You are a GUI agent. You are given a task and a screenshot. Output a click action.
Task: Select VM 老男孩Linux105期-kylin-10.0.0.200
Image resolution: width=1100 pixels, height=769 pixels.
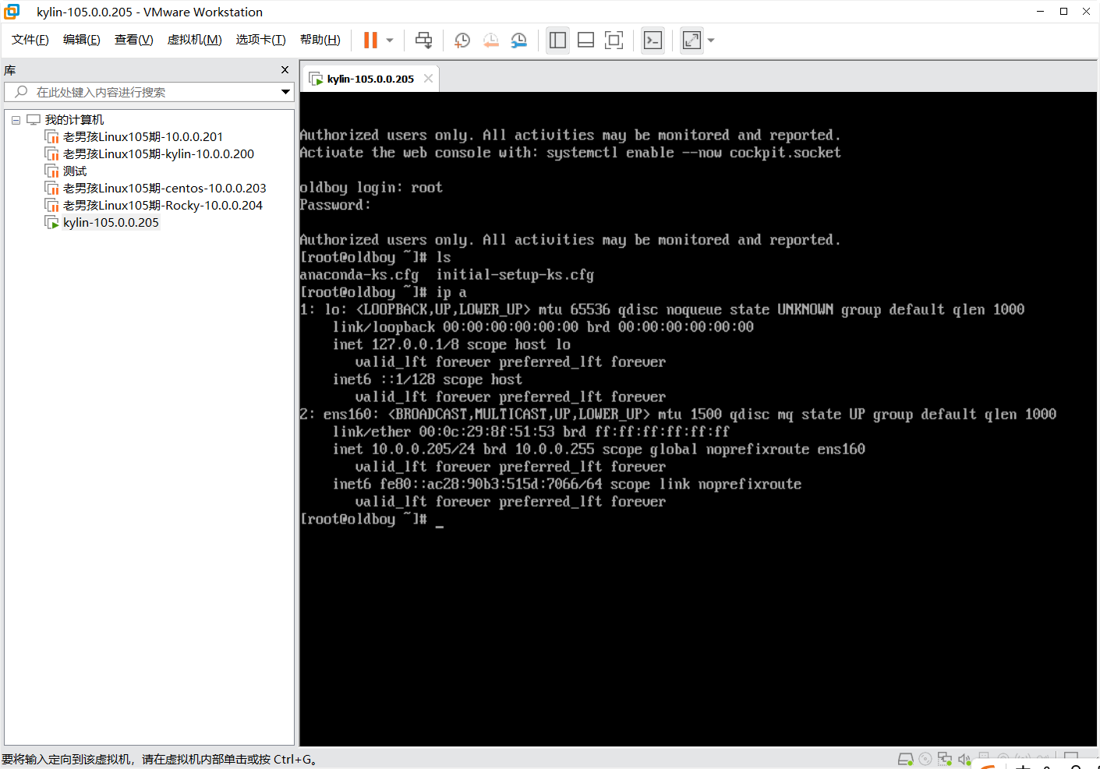[158, 154]
